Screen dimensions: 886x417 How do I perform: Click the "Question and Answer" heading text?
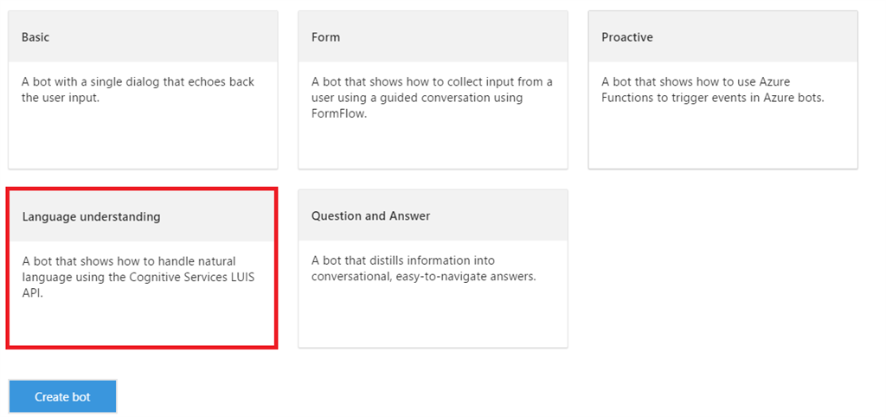coord(370,215)
